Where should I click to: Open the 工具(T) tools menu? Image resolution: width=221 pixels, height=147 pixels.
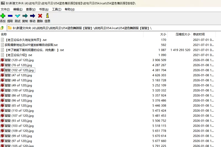click(x=57, y=9)
